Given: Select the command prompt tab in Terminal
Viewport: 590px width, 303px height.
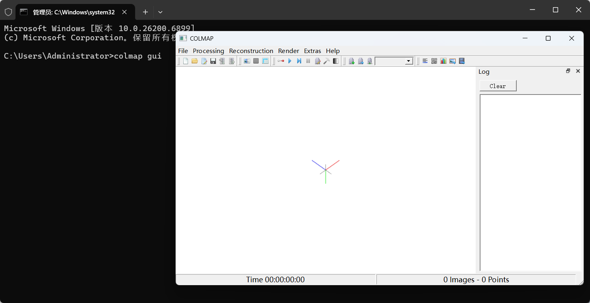Looking at the screenshot, I should (x=74, y=12).
